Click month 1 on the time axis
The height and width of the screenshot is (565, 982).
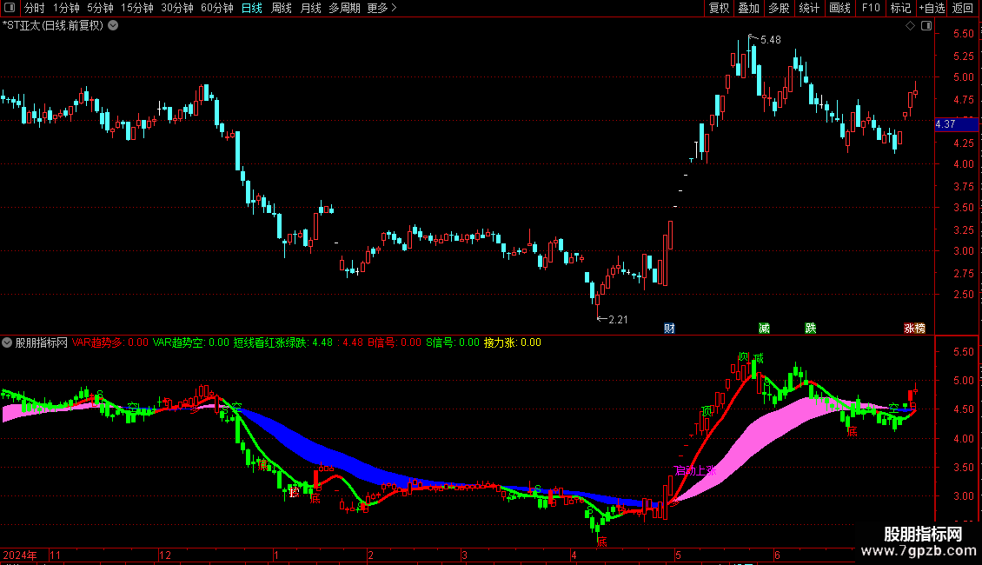click(276, 555)
